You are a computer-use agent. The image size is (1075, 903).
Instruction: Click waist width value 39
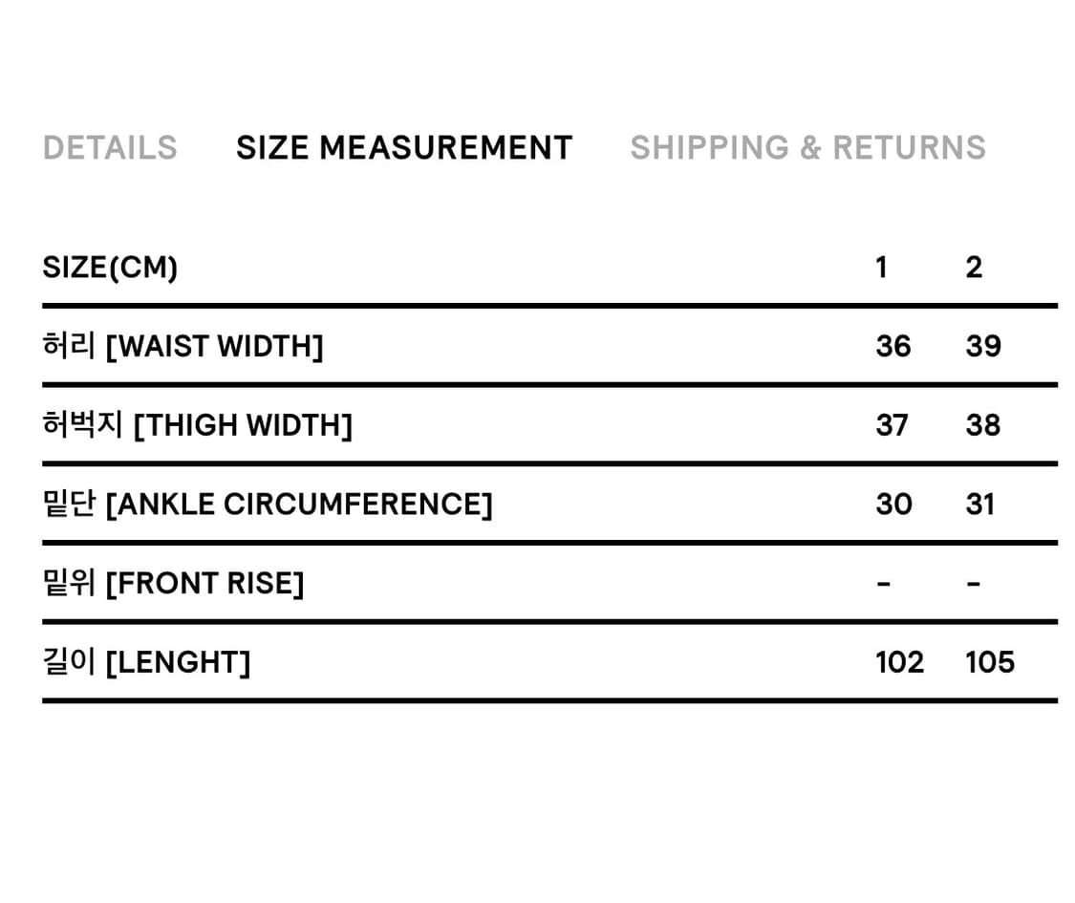coord(983,346)
